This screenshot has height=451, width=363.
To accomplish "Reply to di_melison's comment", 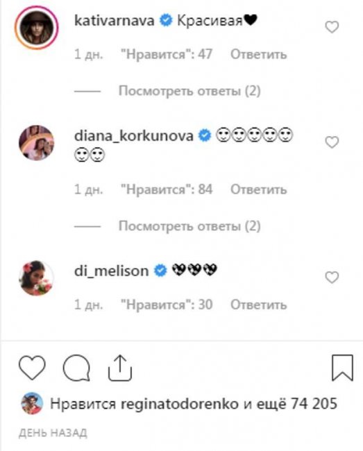I will tap(259, 305).
